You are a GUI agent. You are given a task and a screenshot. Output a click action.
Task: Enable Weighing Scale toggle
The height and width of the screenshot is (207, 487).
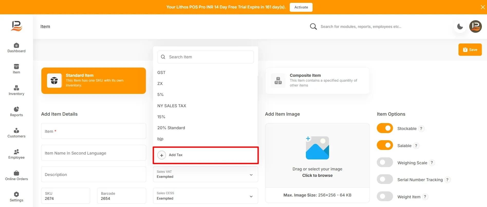[385, 162]
